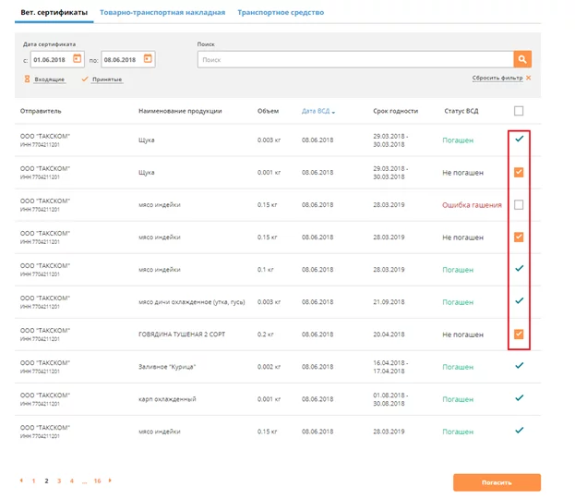575x499 pixels.
Task: Toggle the select-all checkbox in header
Action: (519, 111)
